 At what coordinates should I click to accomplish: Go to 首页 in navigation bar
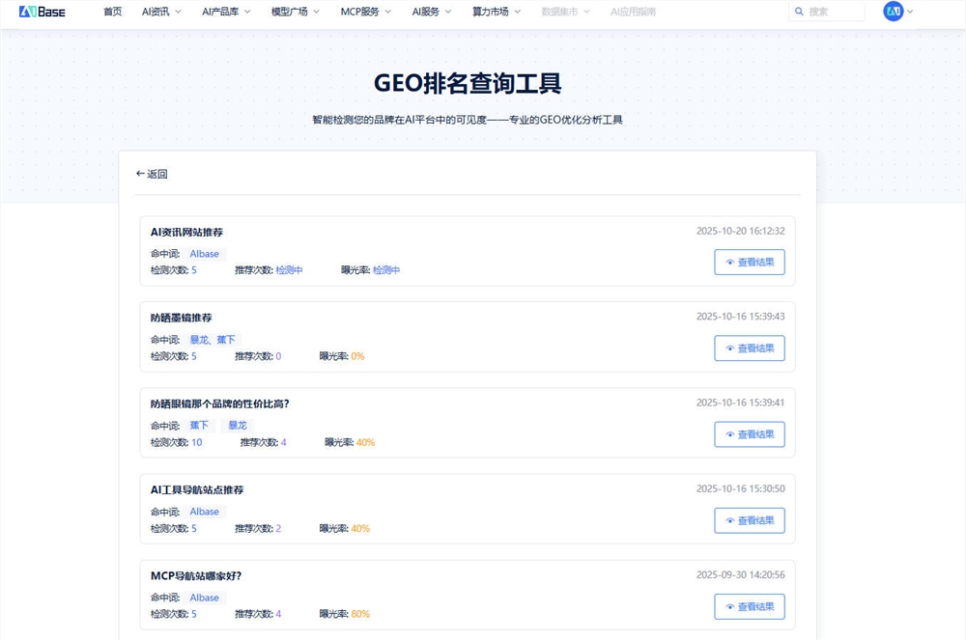pos(113,12)
